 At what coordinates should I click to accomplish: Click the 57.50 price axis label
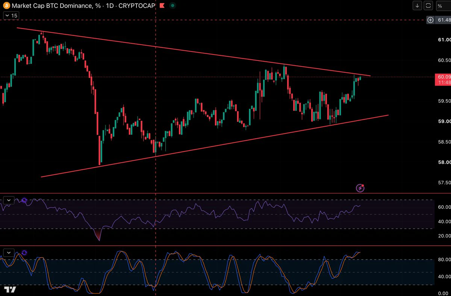[444, 183]
